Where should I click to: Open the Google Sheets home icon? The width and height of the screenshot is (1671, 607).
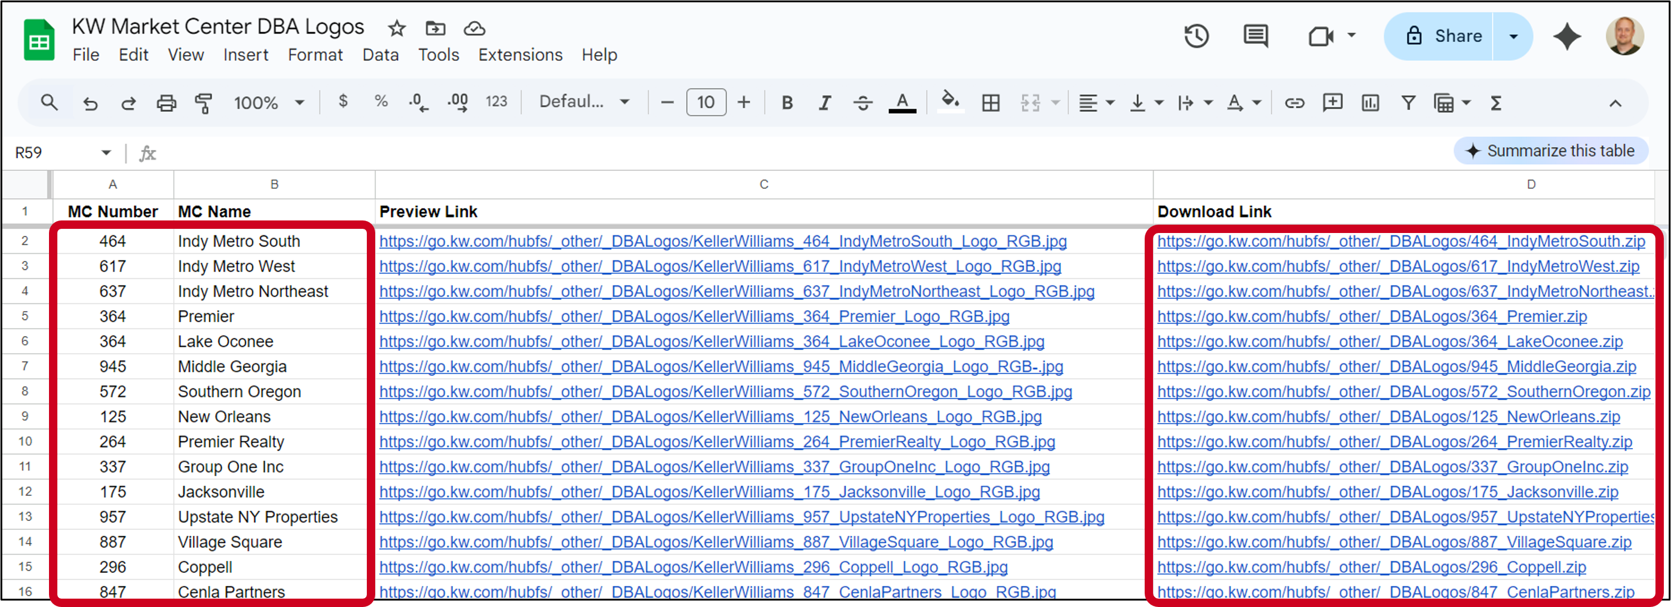[x=39, y=40]
